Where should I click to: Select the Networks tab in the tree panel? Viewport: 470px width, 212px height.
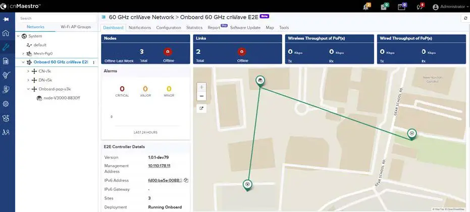[35, 27]
